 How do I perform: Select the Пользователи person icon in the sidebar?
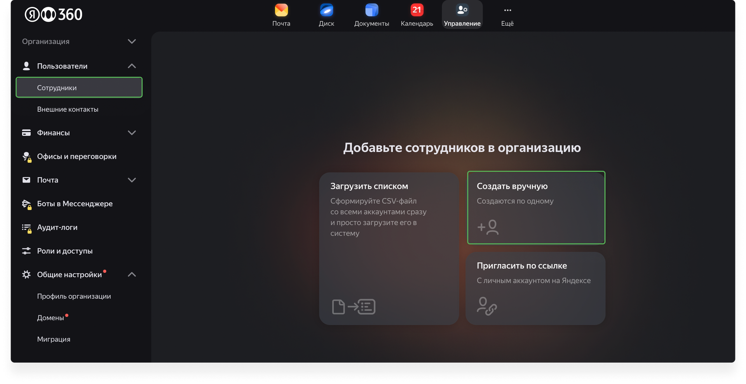coord(26,66)
